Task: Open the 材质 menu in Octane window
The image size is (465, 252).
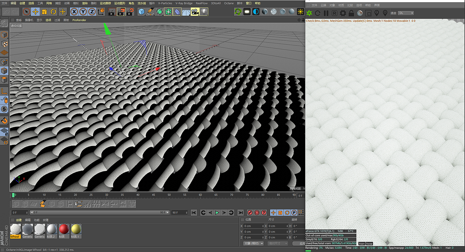Action: click(x=341, y=5)
